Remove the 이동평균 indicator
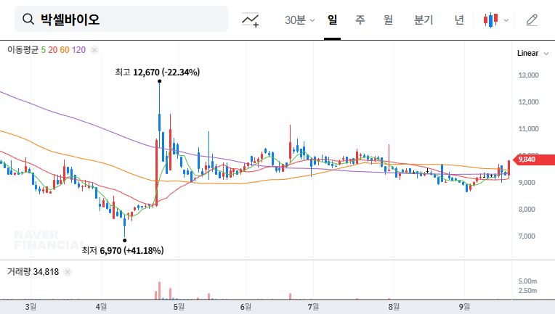 click(94, 50)
